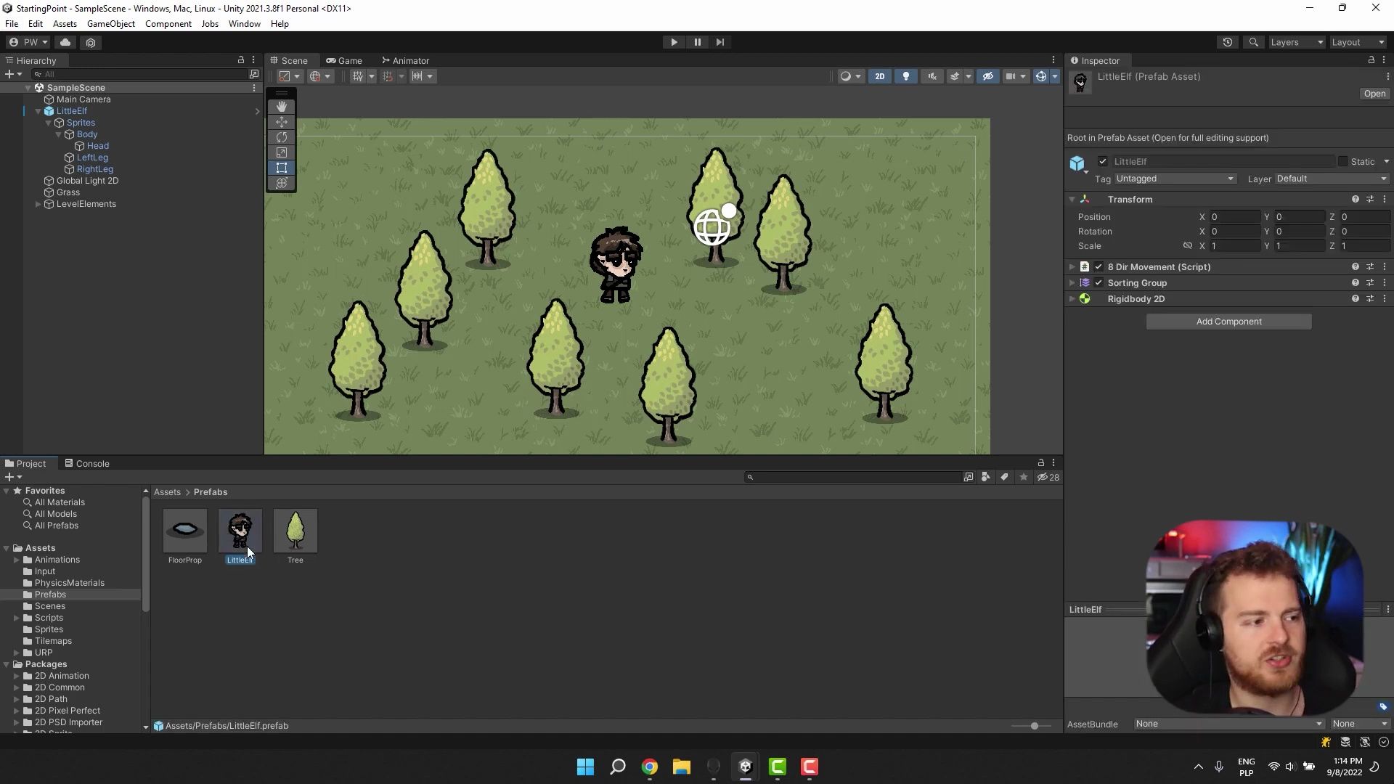Toggle the 8 Dir Movement Script checkbox
The width and height of the screenshot is (1394, 784).
point(1099,266)
